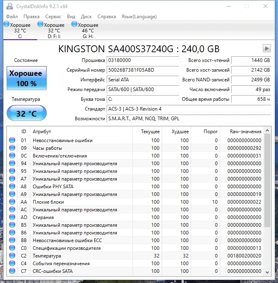
Task: Click the CrystalDiskInfo app icon in title bar
Action: pos(10,6)
